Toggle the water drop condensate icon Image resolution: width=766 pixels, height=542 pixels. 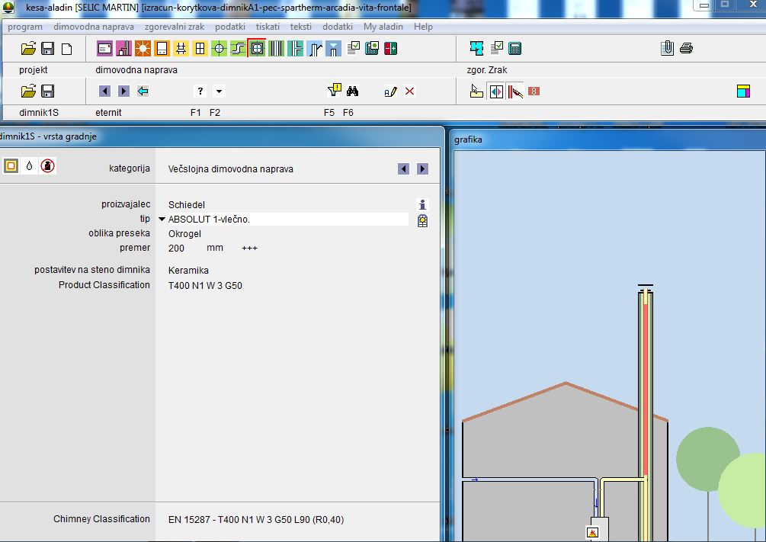tap(29, 166)
